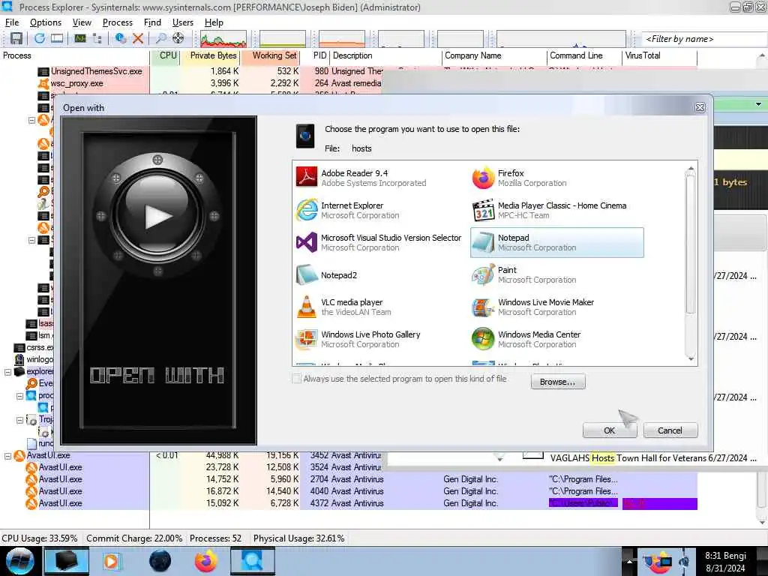Open the File menu
This screenshot has height=576, width=768.
coord(12,22)
